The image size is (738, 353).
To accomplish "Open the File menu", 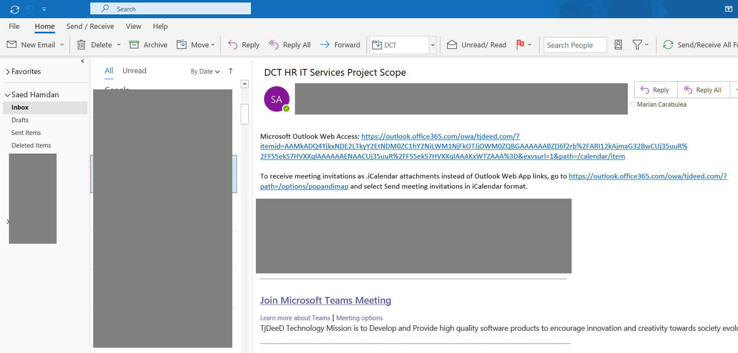I will coord(14,26).
